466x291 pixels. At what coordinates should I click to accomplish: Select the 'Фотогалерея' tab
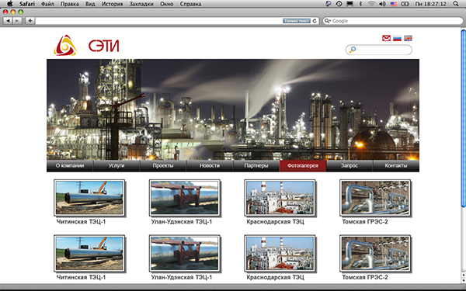303,166
